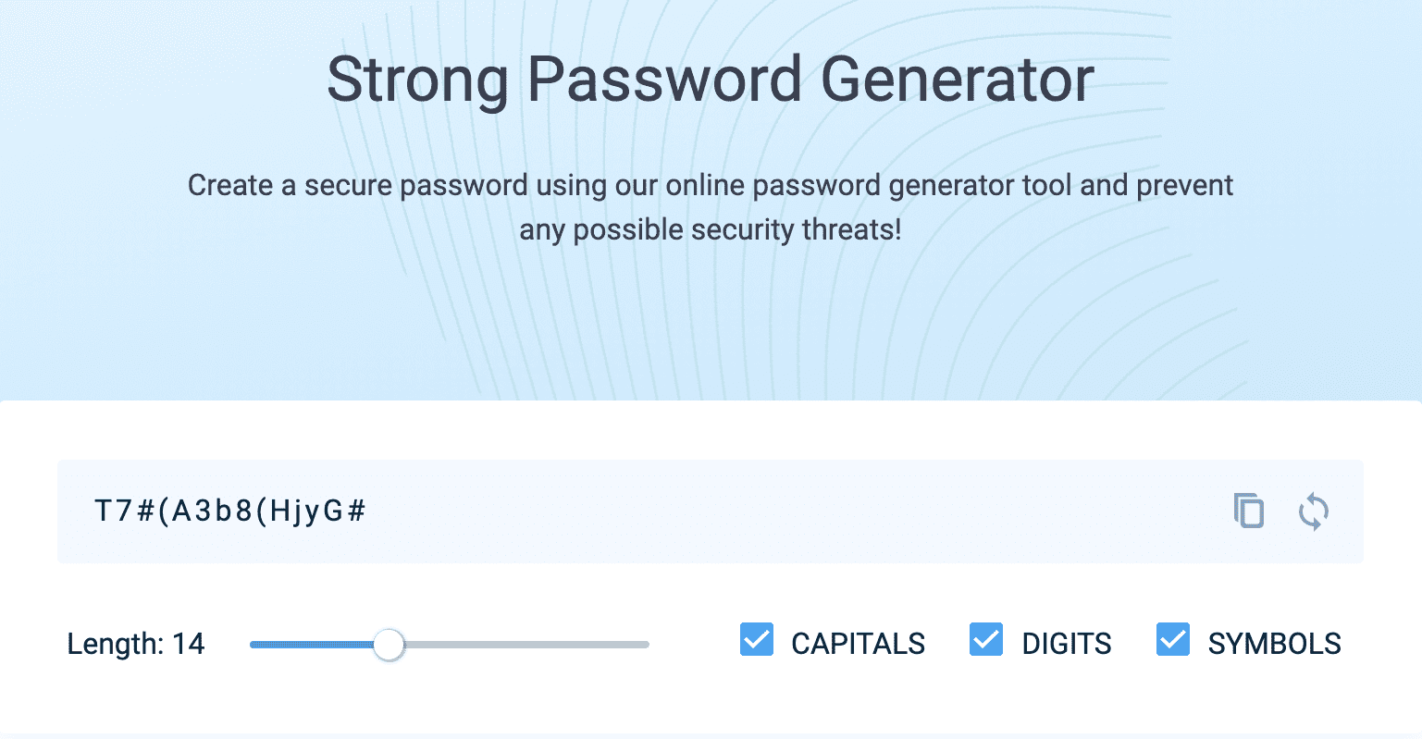Click the SYMBOLS label text
The width and height of the screenshot is (1422, 739).
1274,643
